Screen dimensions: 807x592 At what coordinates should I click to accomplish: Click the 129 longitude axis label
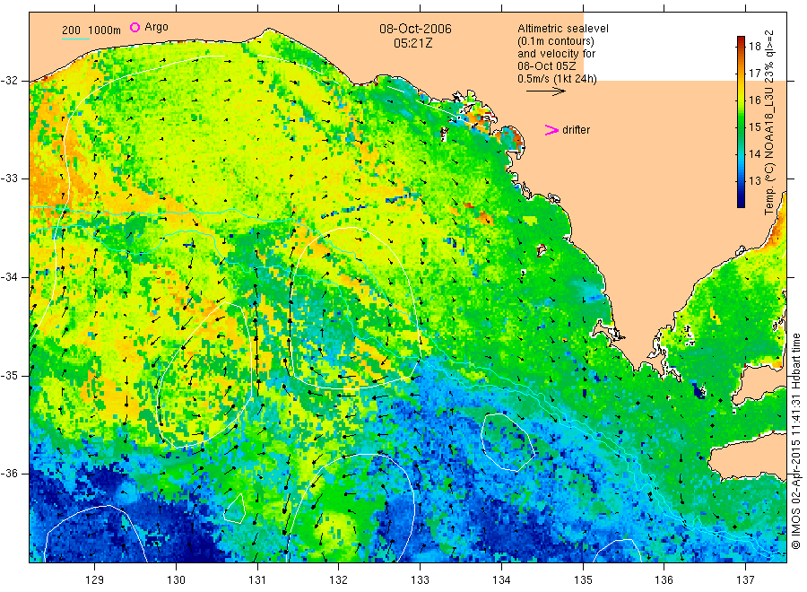coord(95,580)
